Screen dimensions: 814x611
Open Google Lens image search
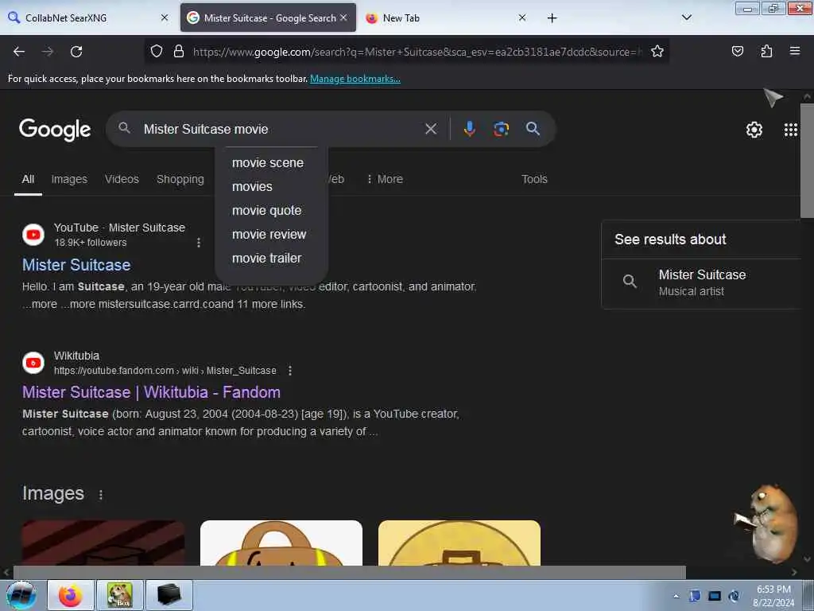click(501, 129)
